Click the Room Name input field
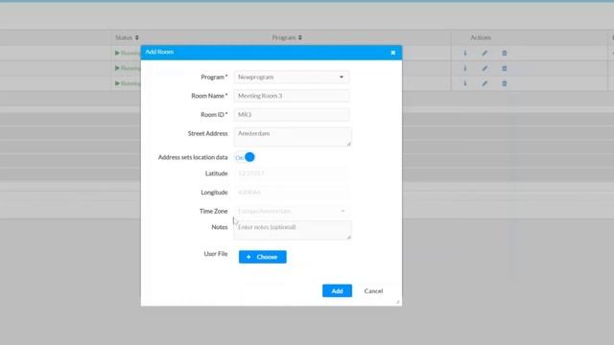 292,96
